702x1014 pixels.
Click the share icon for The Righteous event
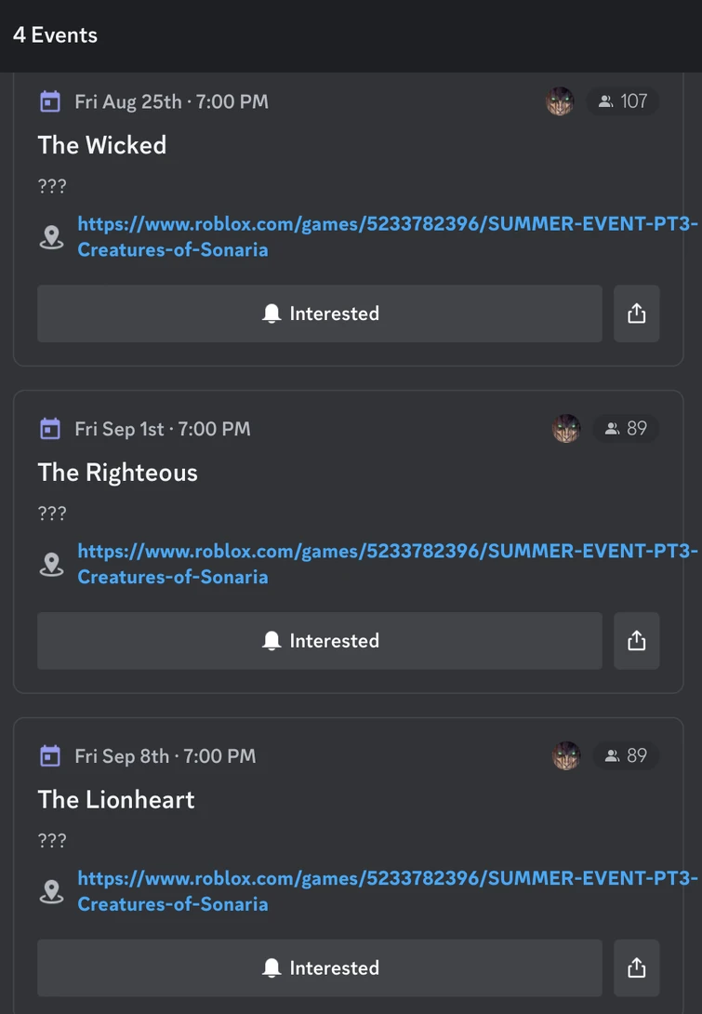[636, 640]
